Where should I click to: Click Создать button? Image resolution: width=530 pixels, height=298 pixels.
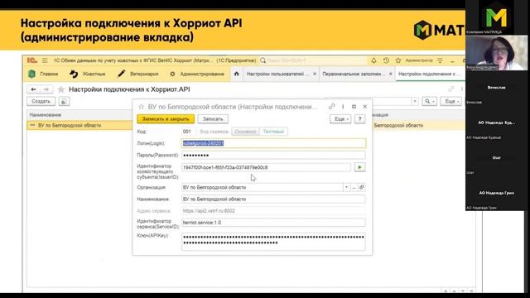[x=41, y=101]
